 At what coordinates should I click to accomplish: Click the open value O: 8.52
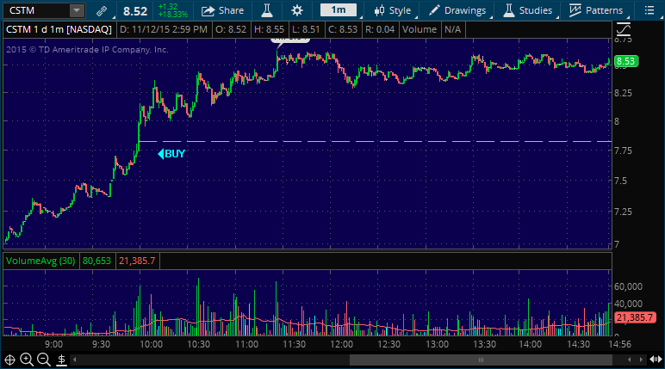click(231, 29)
